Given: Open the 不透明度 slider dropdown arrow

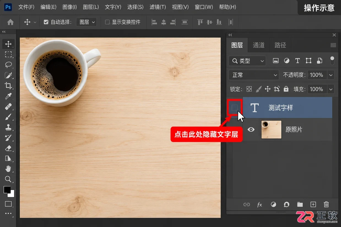Looking at the screenshot, I should [x=331, y=75].
